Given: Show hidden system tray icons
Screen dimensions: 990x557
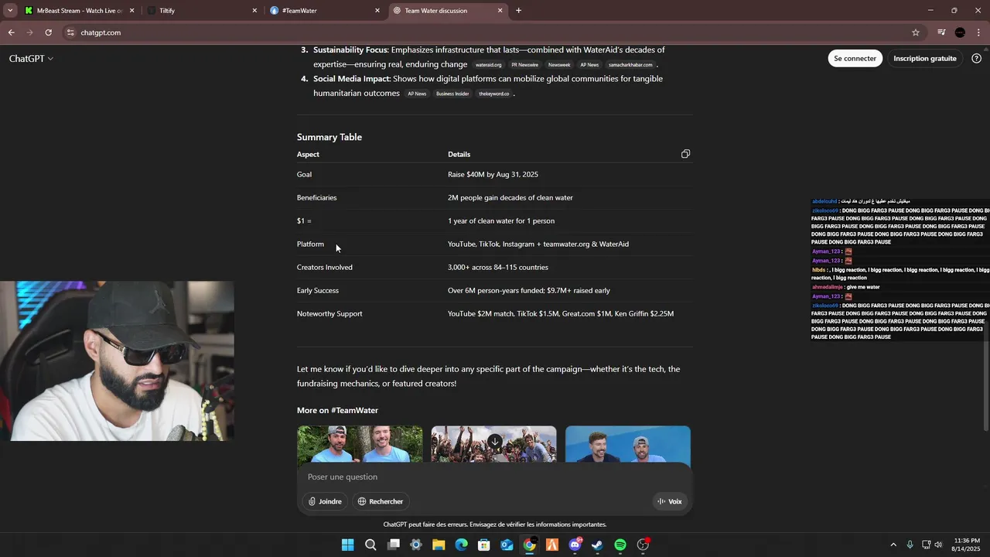Looking at the screenshot, I should point(893,545).
